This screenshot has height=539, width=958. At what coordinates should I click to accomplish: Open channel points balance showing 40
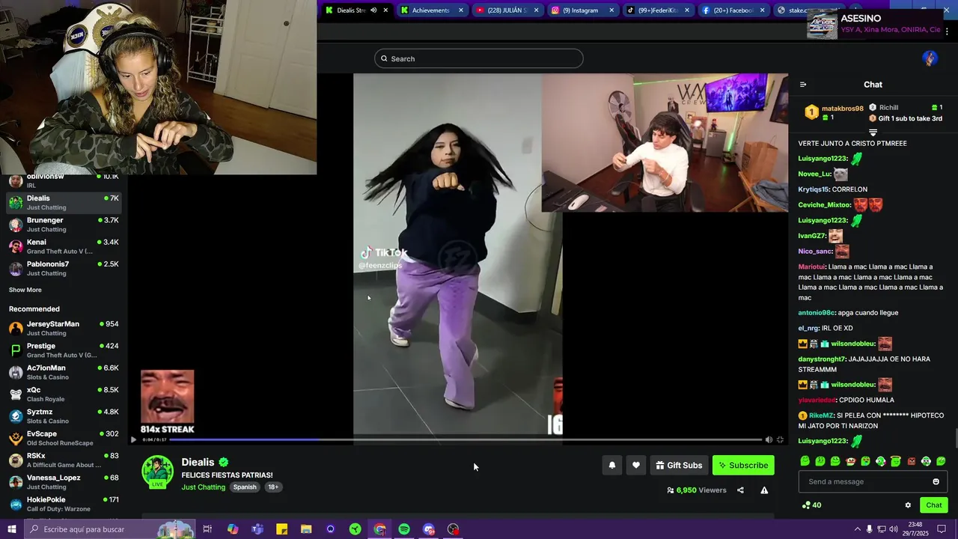[811, 505]
